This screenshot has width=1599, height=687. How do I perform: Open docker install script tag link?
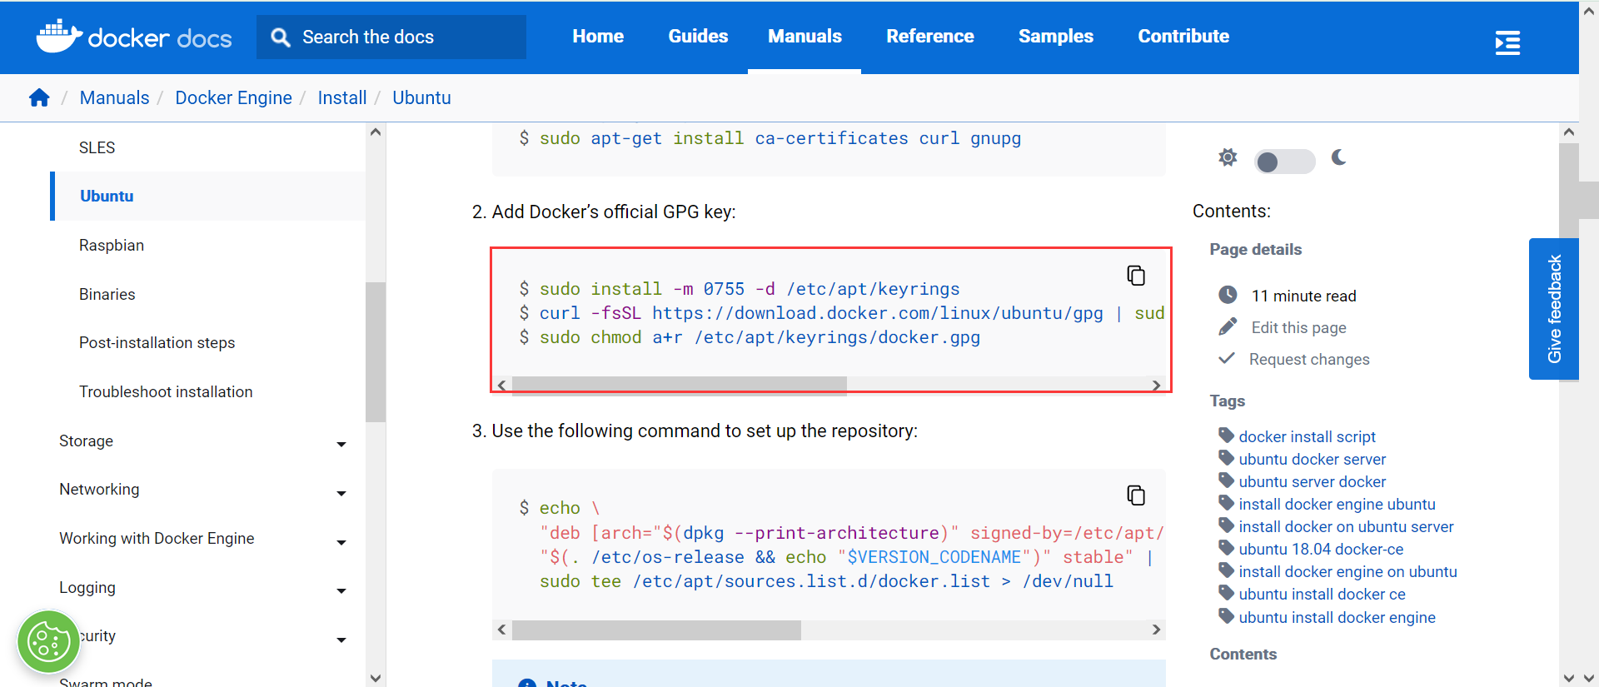(x=1307, y=436)
